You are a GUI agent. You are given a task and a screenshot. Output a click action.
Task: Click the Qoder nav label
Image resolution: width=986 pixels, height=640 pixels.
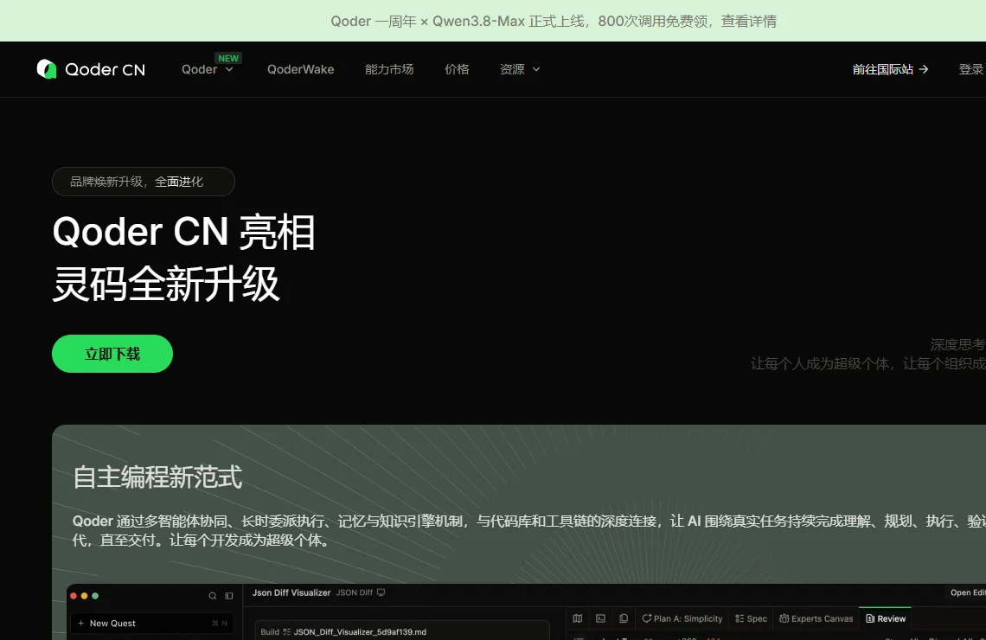tap(199, 69)
